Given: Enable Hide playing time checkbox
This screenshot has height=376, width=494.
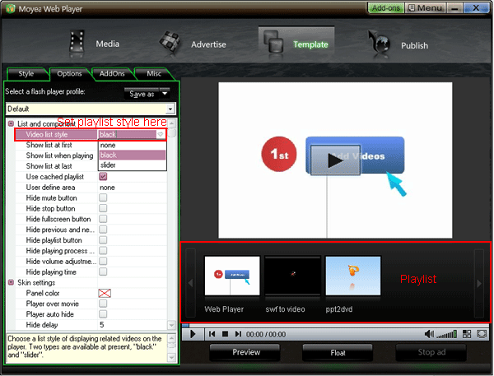Looking at the screenshot, I should click(x=103, y=272).
